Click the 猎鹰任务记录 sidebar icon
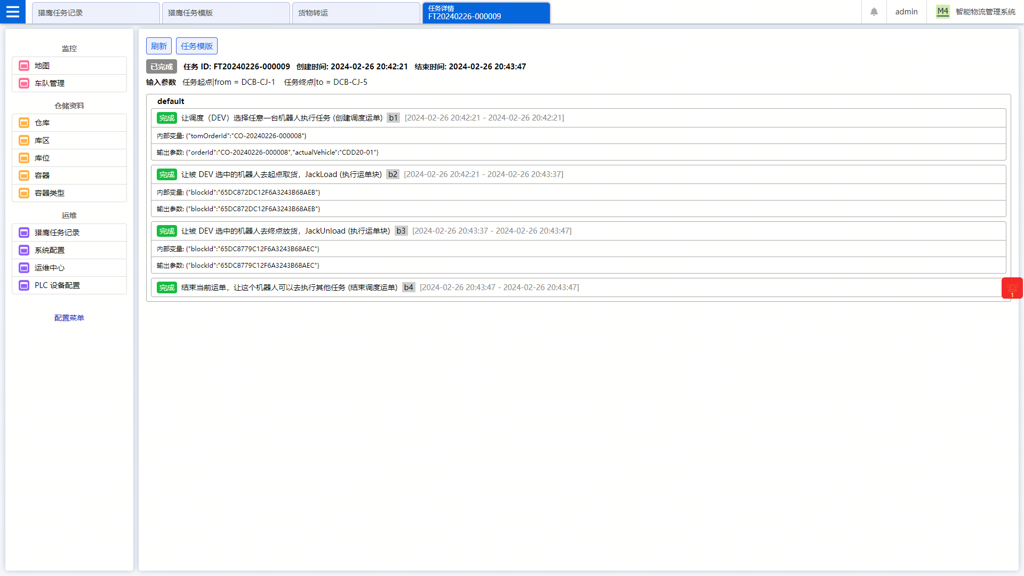 coord(24,233)
